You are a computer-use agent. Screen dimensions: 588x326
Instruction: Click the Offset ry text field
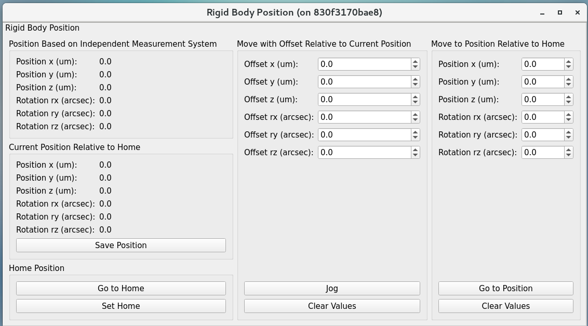364,134
